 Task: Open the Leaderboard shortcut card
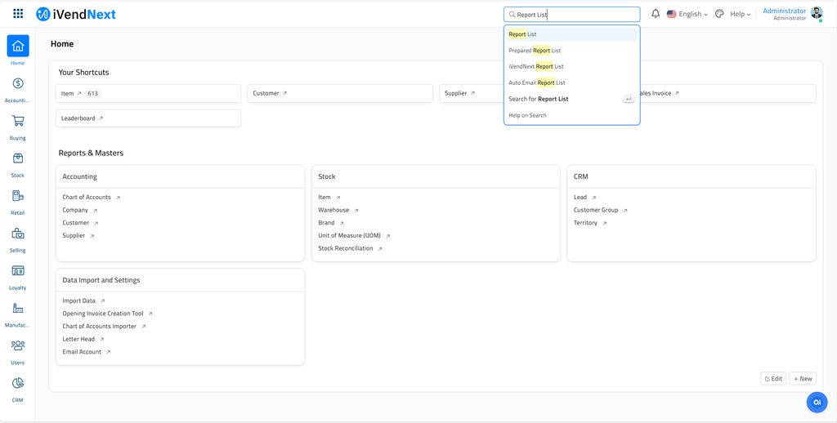pyautogui.click(x=149, y=118)
